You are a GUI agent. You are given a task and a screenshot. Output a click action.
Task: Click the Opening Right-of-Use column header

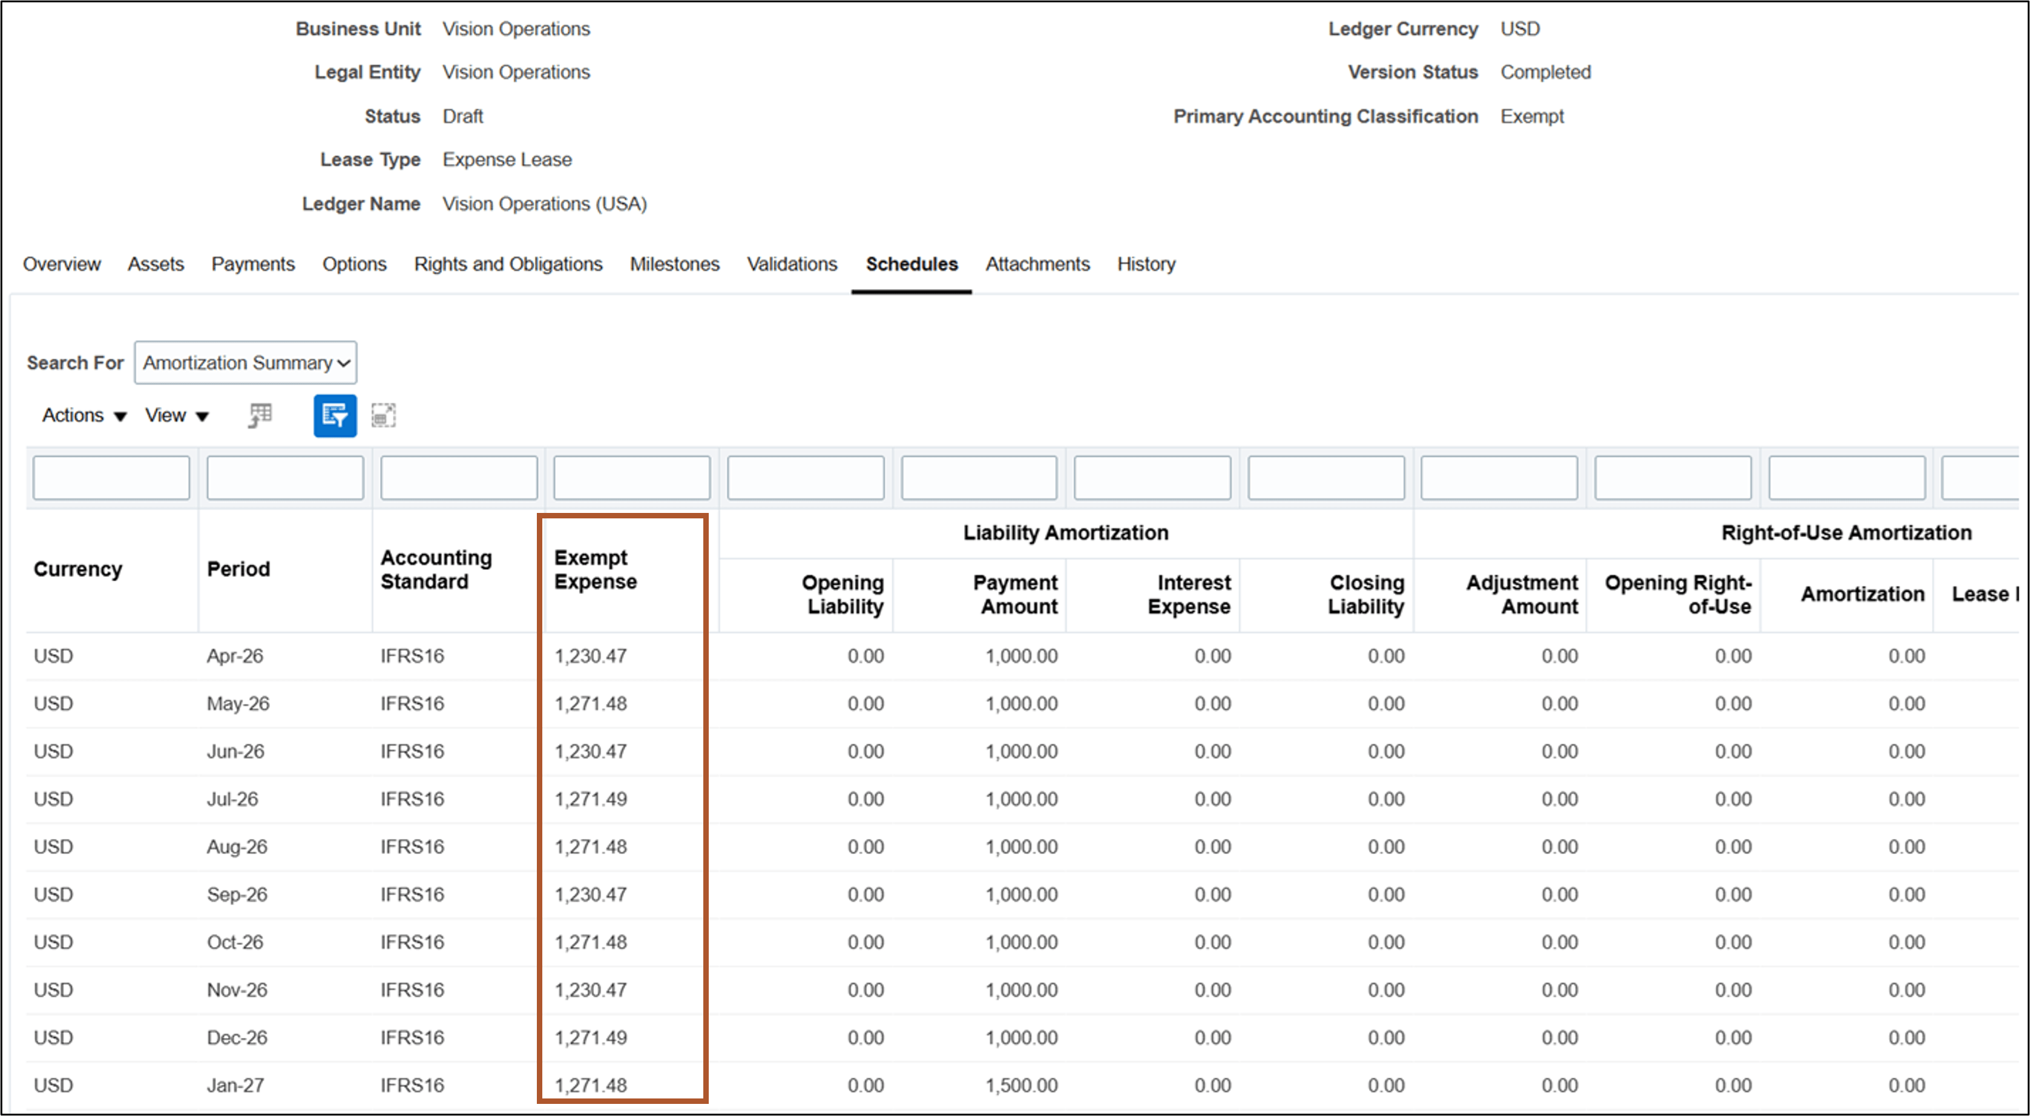[1678, 595]
